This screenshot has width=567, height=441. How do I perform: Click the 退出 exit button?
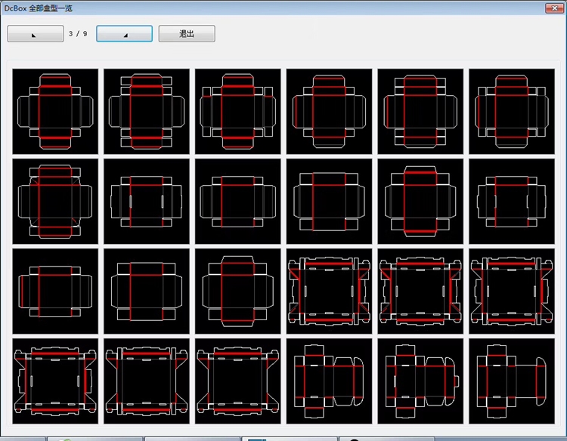[x=187, y=33]
